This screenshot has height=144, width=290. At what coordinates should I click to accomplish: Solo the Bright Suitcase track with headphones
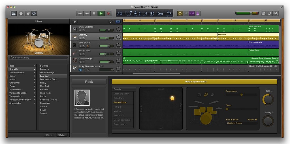[x=84, y=30]
